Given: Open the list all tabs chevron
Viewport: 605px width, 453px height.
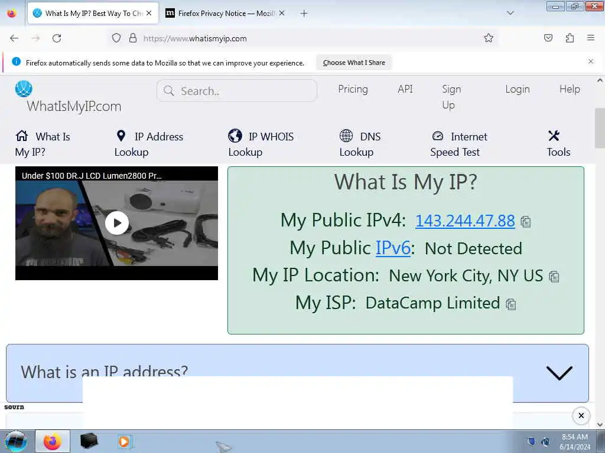Looking at the screenshot, I should click(x=510, y=13).
